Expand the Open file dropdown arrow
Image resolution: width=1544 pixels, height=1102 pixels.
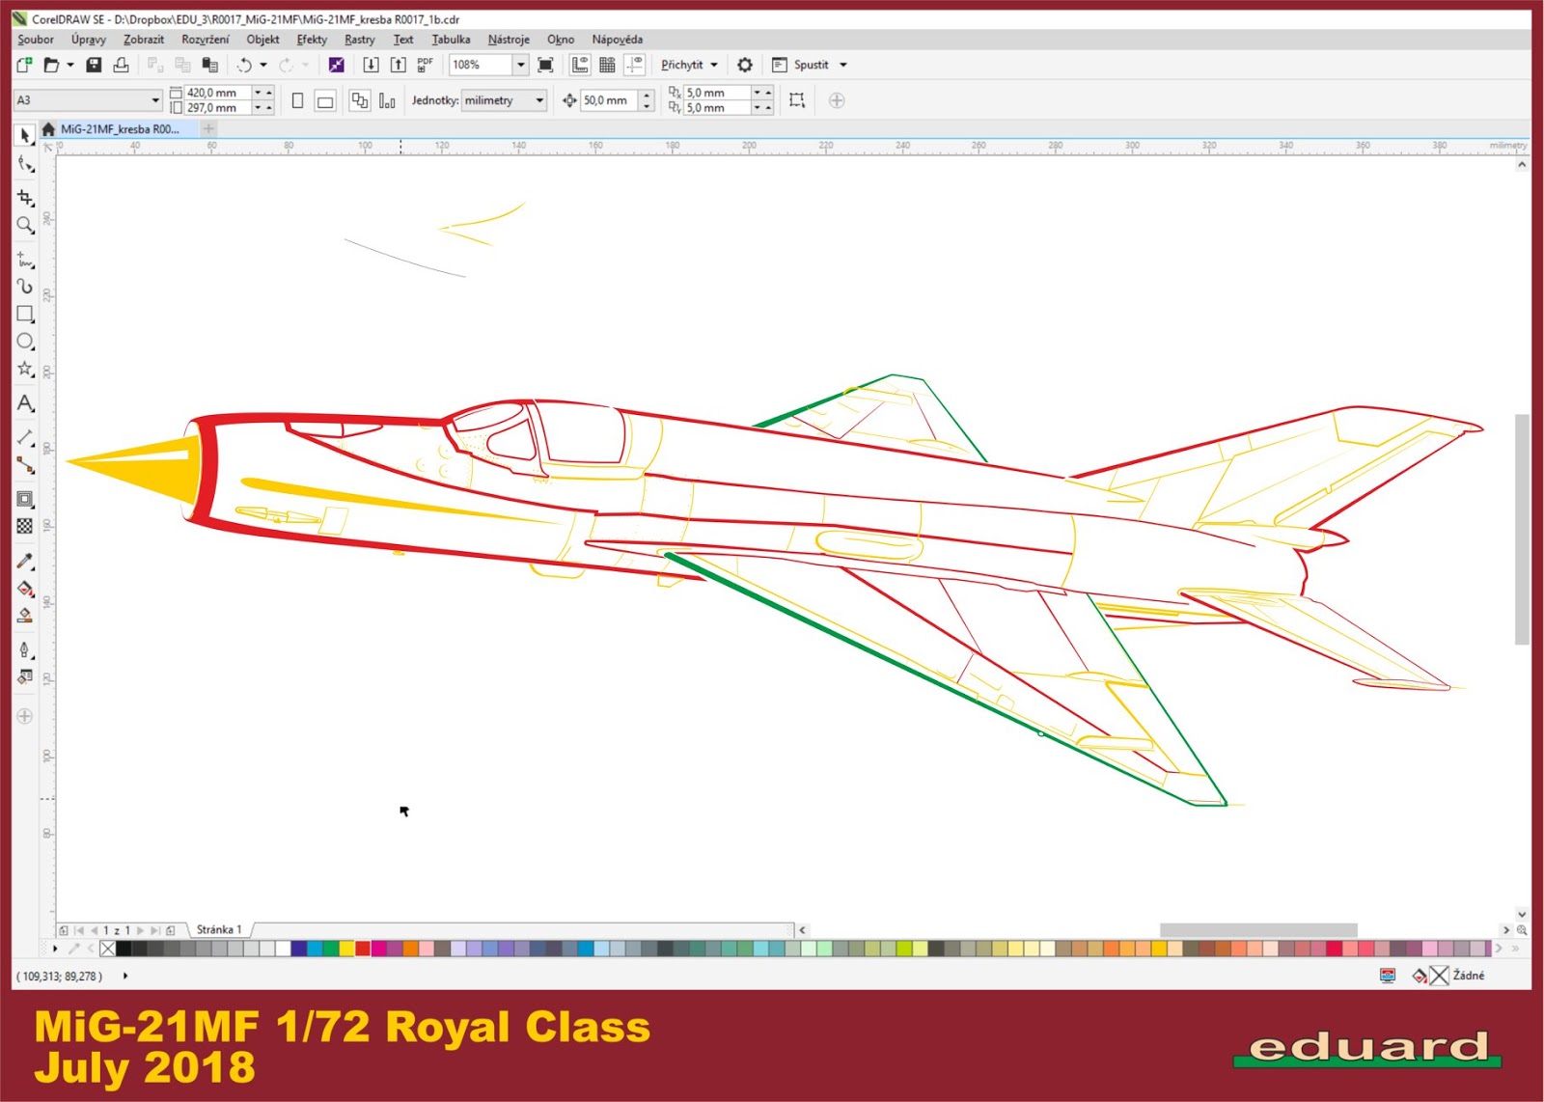coord(70,65)
